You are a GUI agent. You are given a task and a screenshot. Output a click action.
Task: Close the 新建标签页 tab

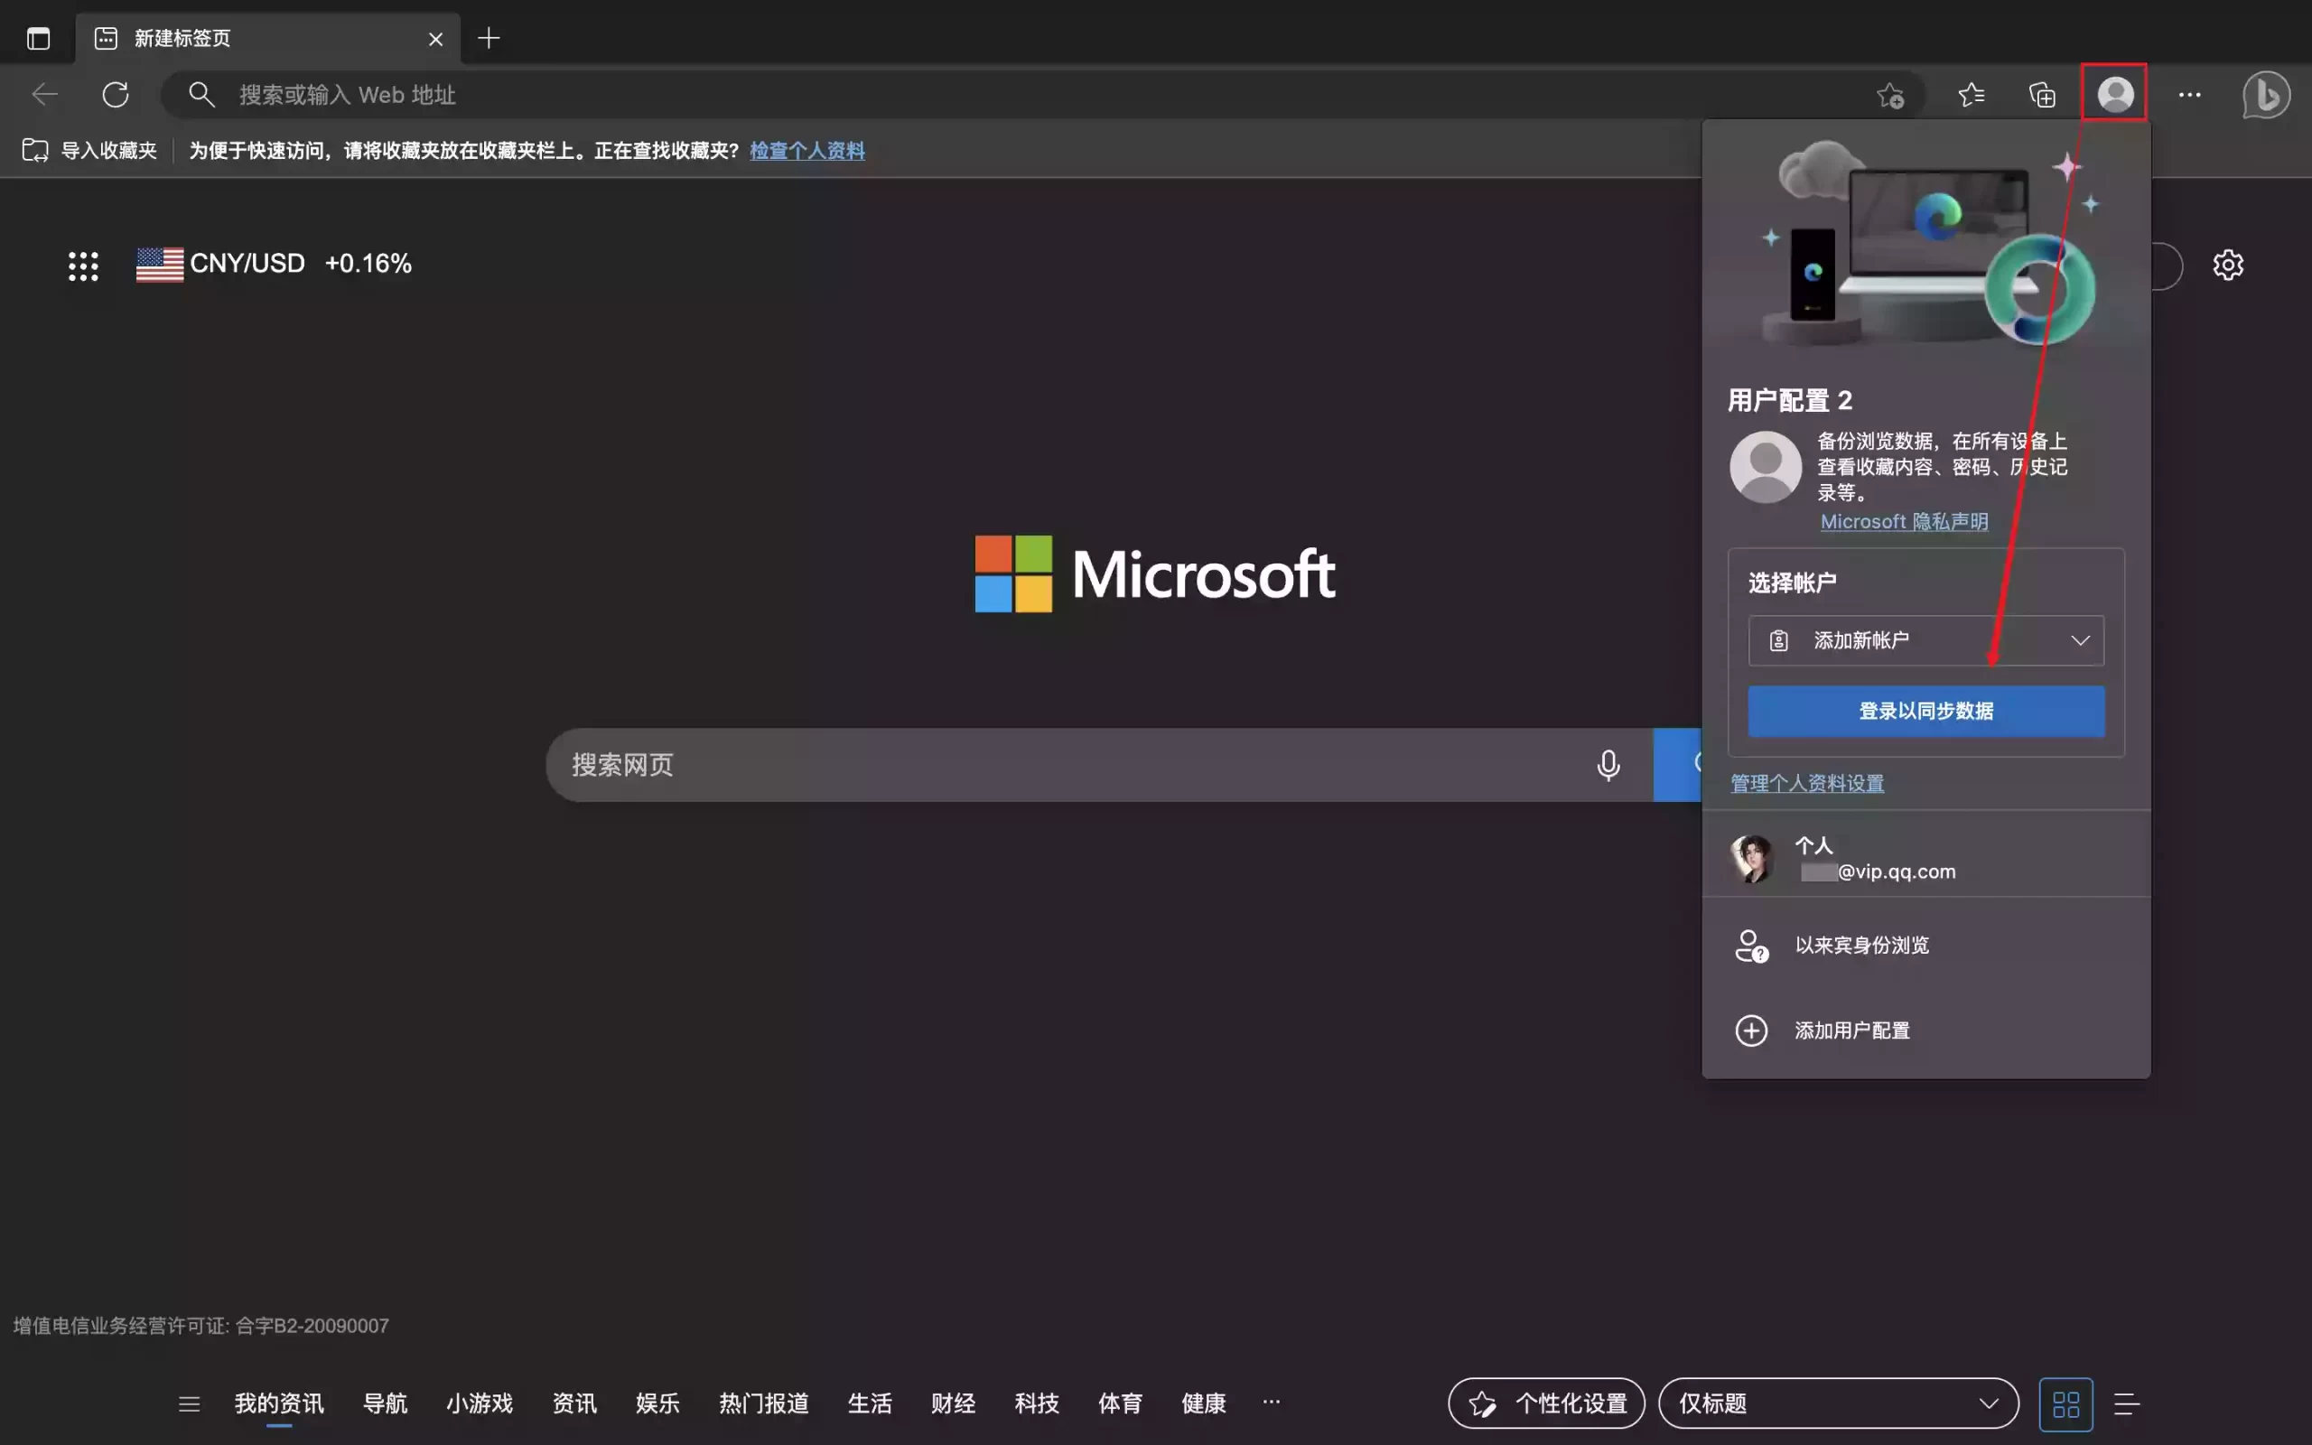coord(435,39)
